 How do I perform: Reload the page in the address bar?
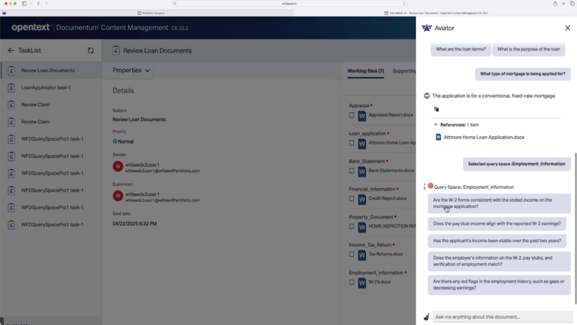pos(404,4)
